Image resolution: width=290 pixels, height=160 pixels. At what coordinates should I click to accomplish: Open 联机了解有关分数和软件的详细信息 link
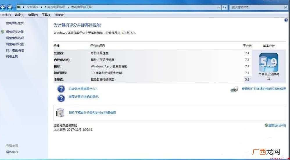[x=92, y=112]
